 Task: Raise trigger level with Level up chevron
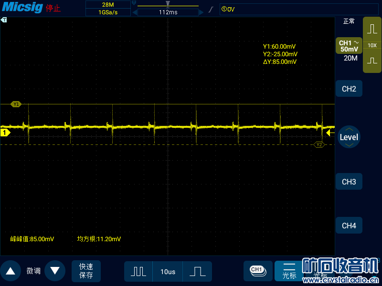[x=349, y=129]
